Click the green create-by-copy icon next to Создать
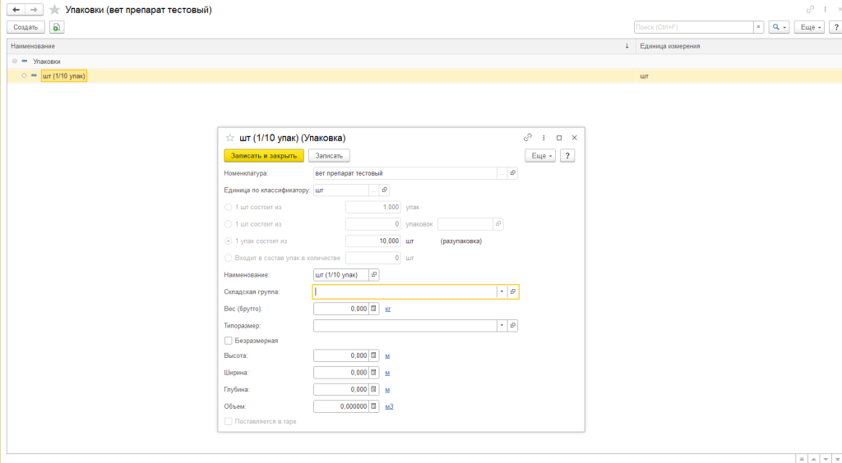 click(x=57, y=27)
